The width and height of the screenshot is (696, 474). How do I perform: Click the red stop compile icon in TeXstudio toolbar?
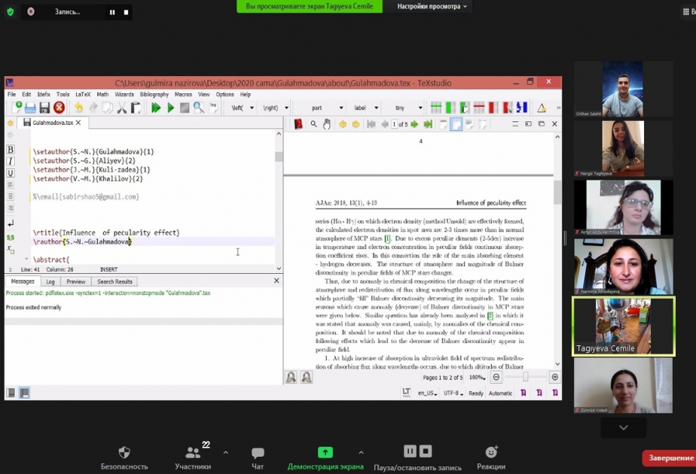(59, 108)
